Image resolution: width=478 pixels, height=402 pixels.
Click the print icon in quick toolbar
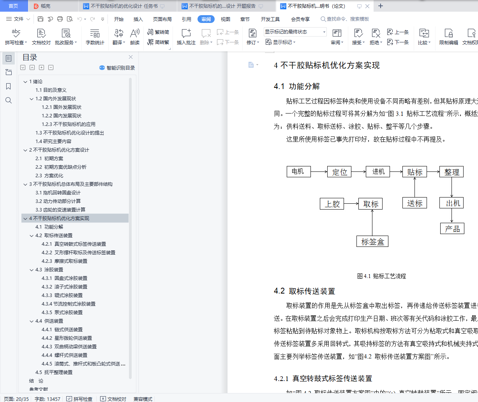60,19
